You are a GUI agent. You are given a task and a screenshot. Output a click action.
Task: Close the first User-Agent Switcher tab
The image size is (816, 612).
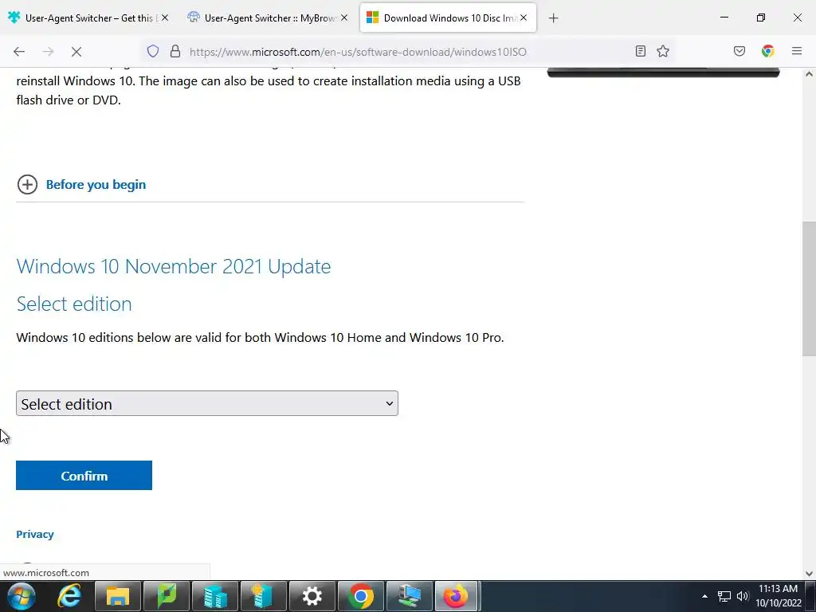coord(165,18)
